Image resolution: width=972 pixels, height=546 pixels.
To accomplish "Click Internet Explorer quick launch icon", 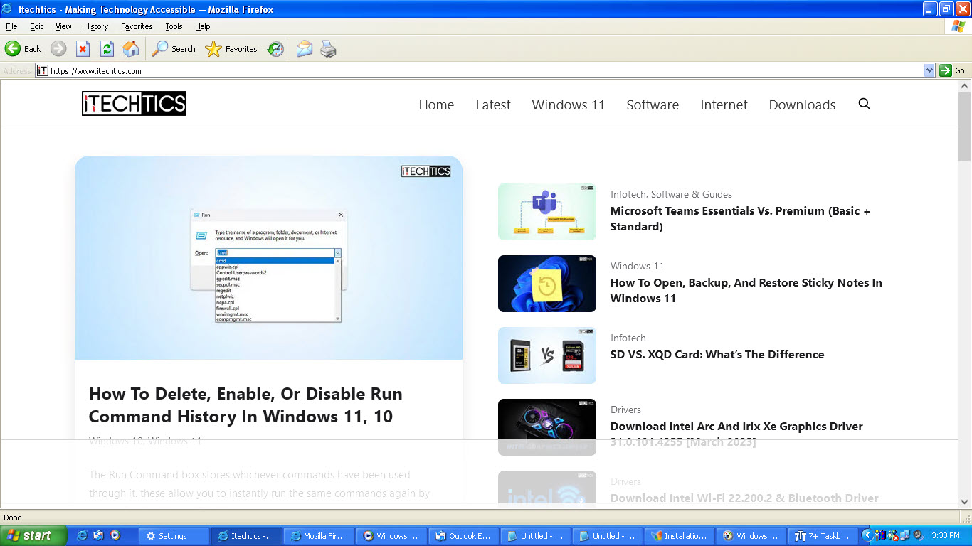I will coord(83,536).
